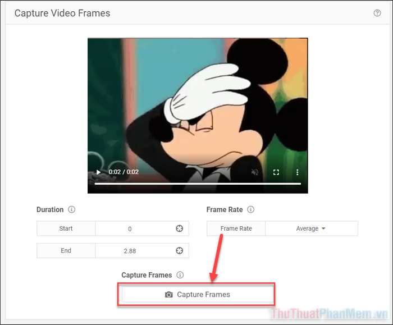This screenshot has height=325, width=393.
Task: Click the Start label cell
Action: coord(66,228)
